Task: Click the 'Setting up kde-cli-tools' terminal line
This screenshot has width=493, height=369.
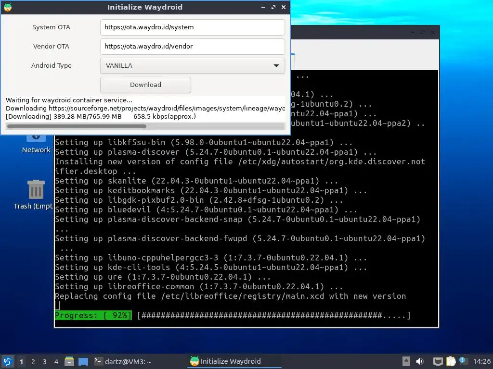Action: [x=211, y=267]
